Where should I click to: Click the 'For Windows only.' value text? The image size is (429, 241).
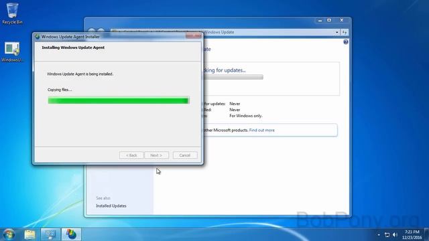pyautogui.click(x=246, y=116)
